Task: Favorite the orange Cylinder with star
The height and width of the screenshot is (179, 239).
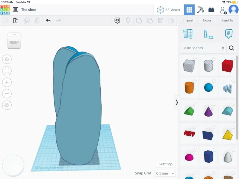Action: click(195, 81)
